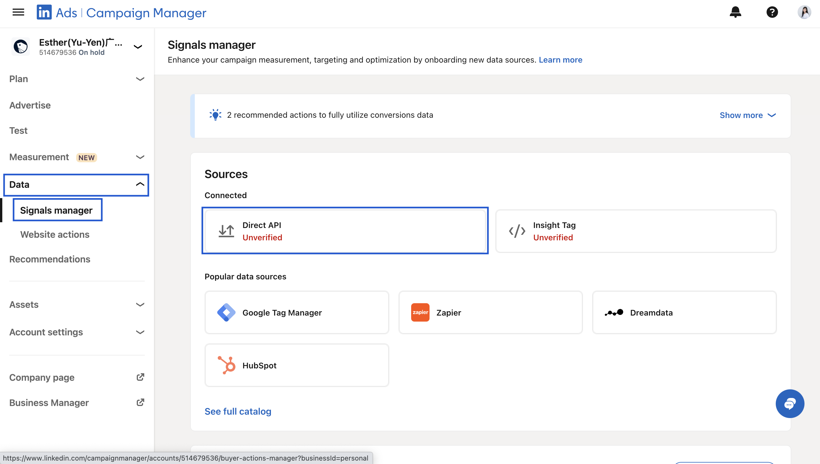Image resolution: width=820 pixels, height=464 pixels.
Task: Click the Direct API upload-download arrows icon
Action: (226, 231)
